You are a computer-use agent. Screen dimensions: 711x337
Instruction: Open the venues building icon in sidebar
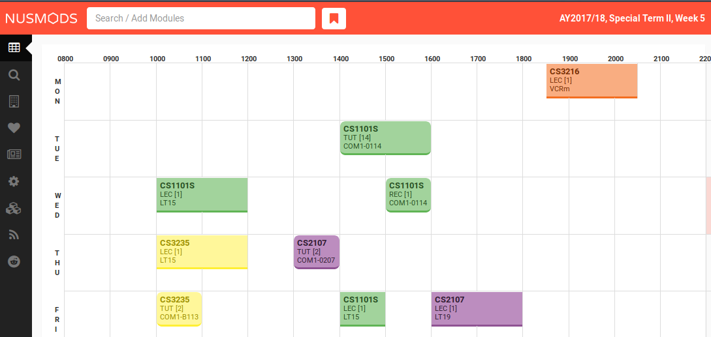tap(14, 101)
